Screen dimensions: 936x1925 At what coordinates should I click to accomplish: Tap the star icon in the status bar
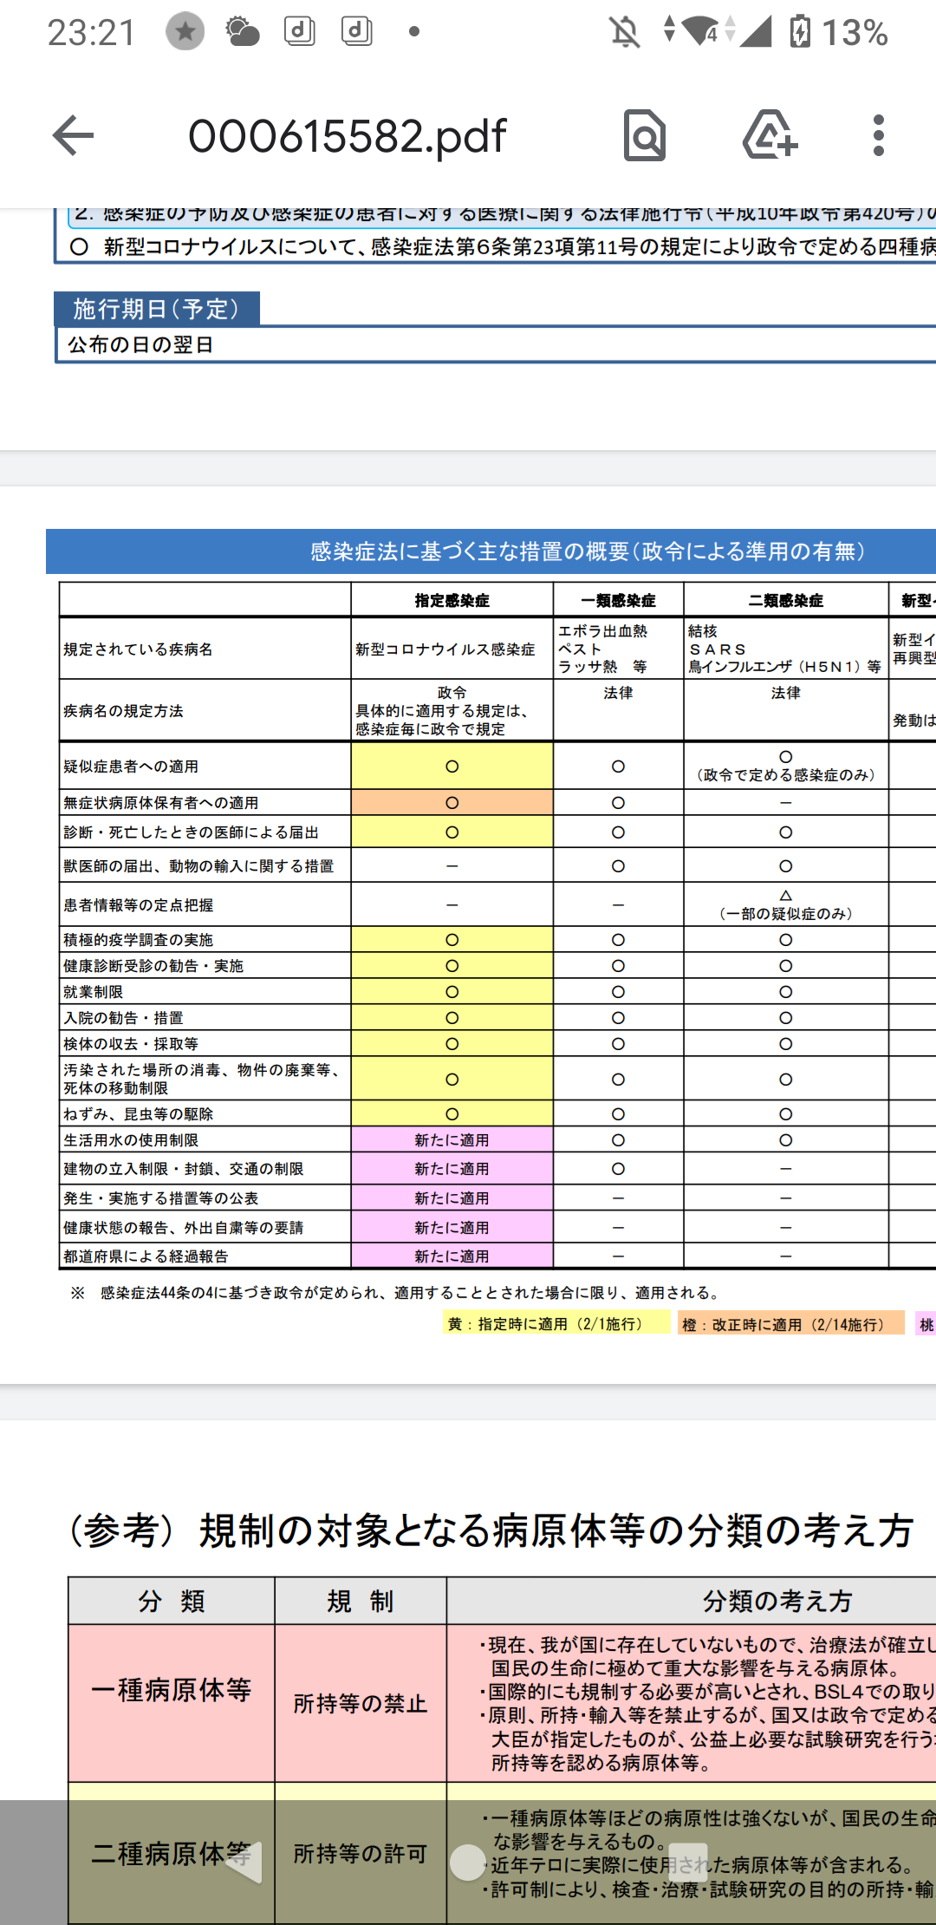[x=185, y=32]
